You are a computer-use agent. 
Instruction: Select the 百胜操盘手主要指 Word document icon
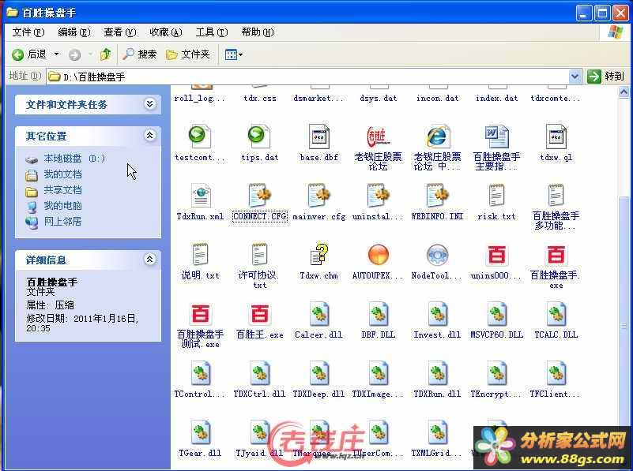(x=497, y=137)
